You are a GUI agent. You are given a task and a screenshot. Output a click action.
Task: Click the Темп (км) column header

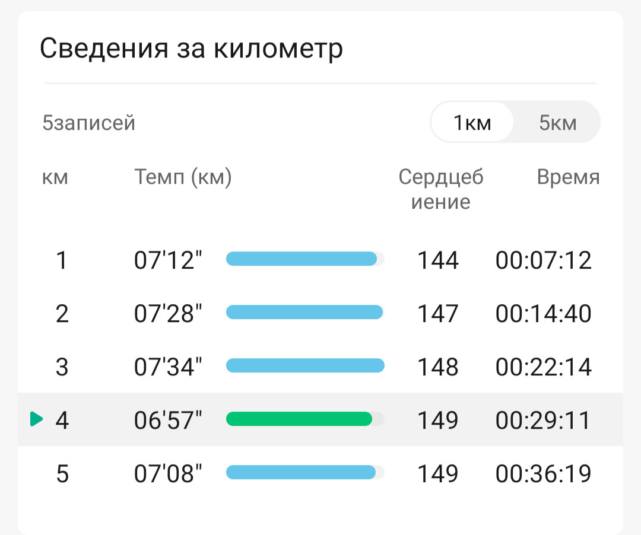pyautogui.click(x=183, y=177)
